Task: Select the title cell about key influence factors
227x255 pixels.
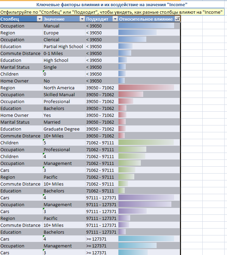Action: (112, 4)
